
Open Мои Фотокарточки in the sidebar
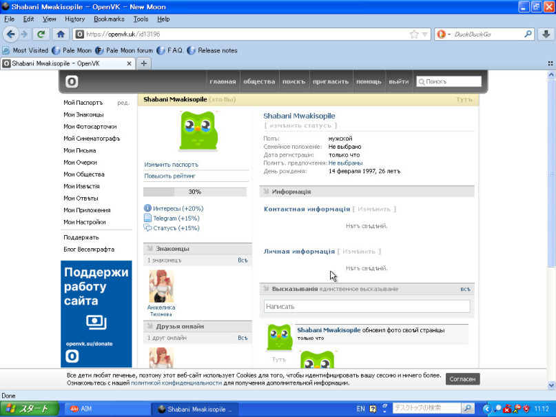[90, 127]
